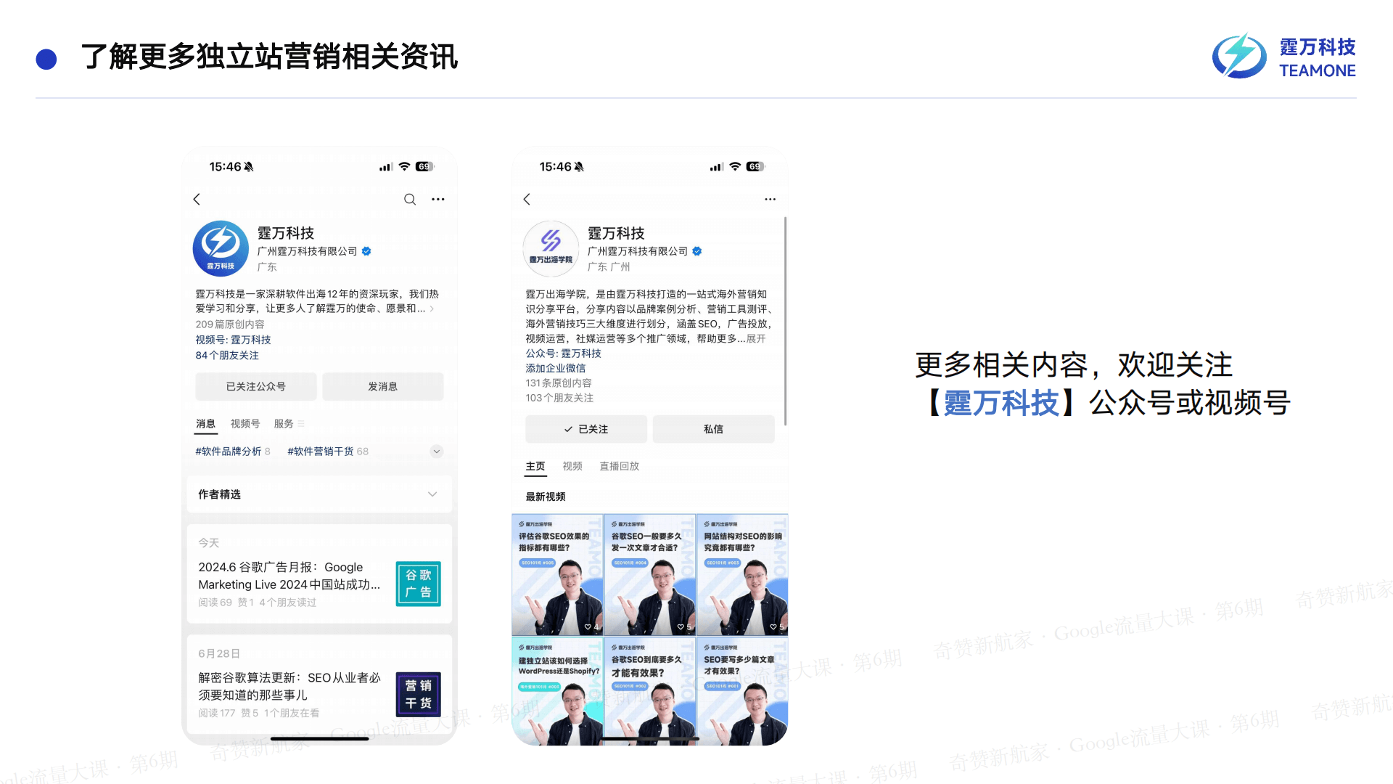Open 添加企业微信 link
This screenshot has width=1393, height=784.
[x=555, y=368]
